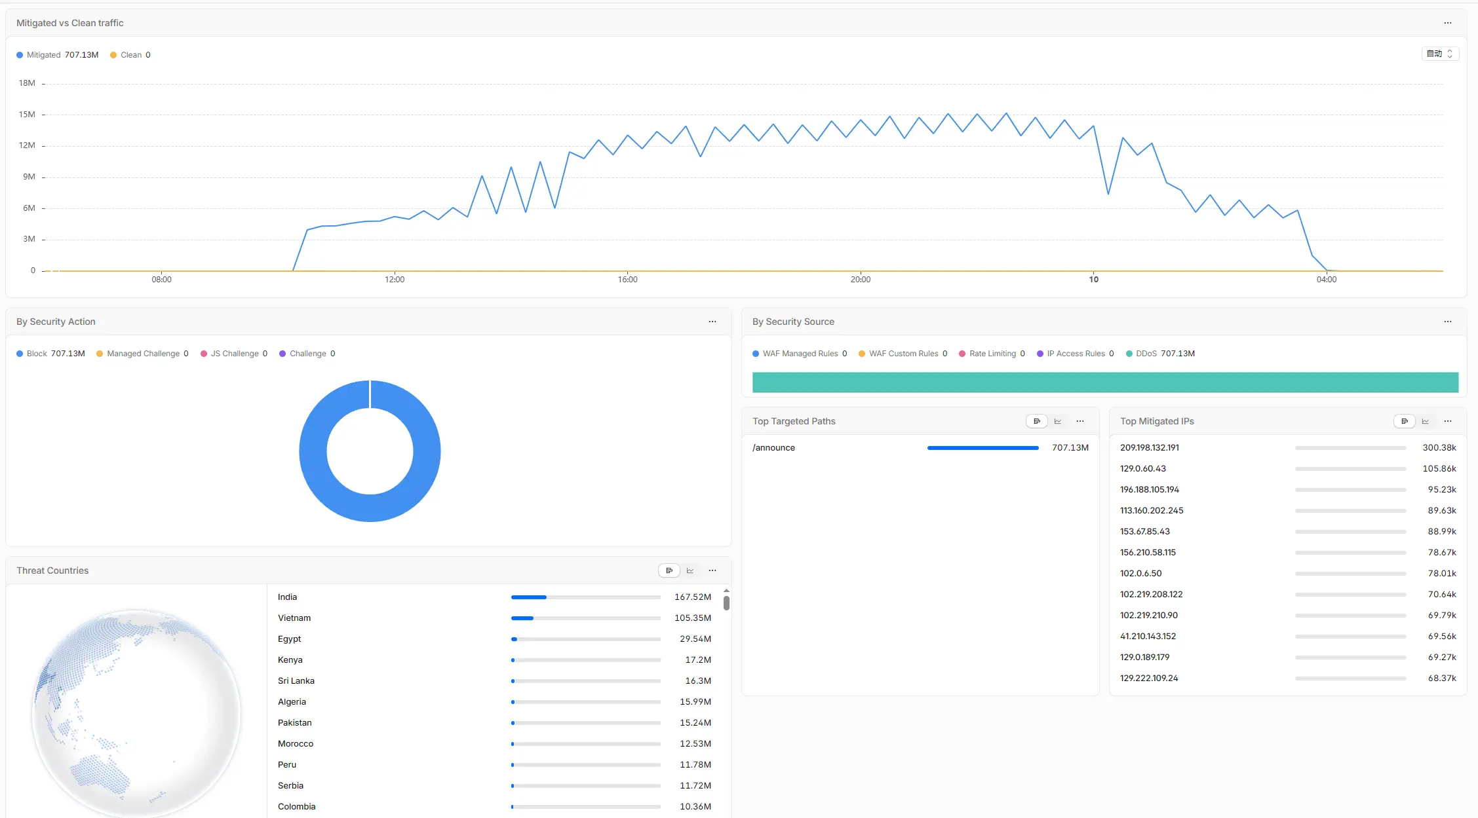Image resolution: width=1478 pixels, height=818 pixels.
Task: Select Threat Countries bar list view
Action: coord(669,570)
